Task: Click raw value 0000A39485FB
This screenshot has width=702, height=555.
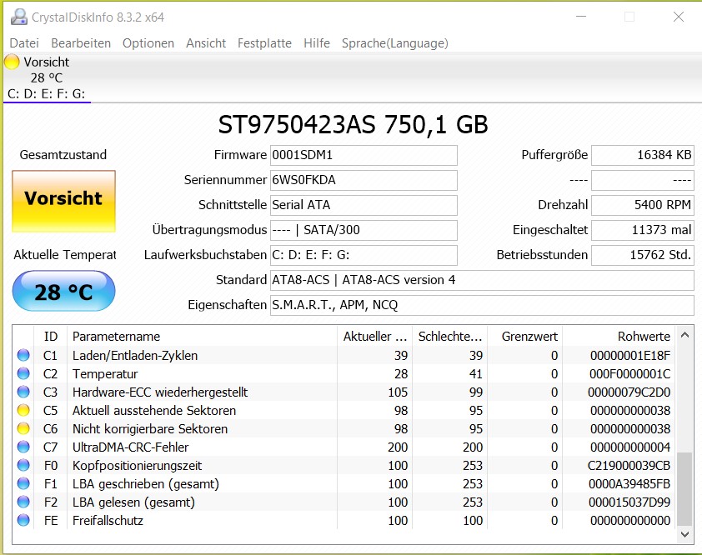Action: tap(629, 484)
